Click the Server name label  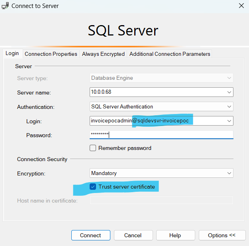pyautogui.click(x=34, y=92)
